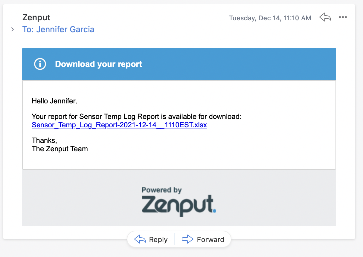This screenshot has height=257, width=363.
Task: Click the reply arrow icon in header
Action: (x=325, y=17)
